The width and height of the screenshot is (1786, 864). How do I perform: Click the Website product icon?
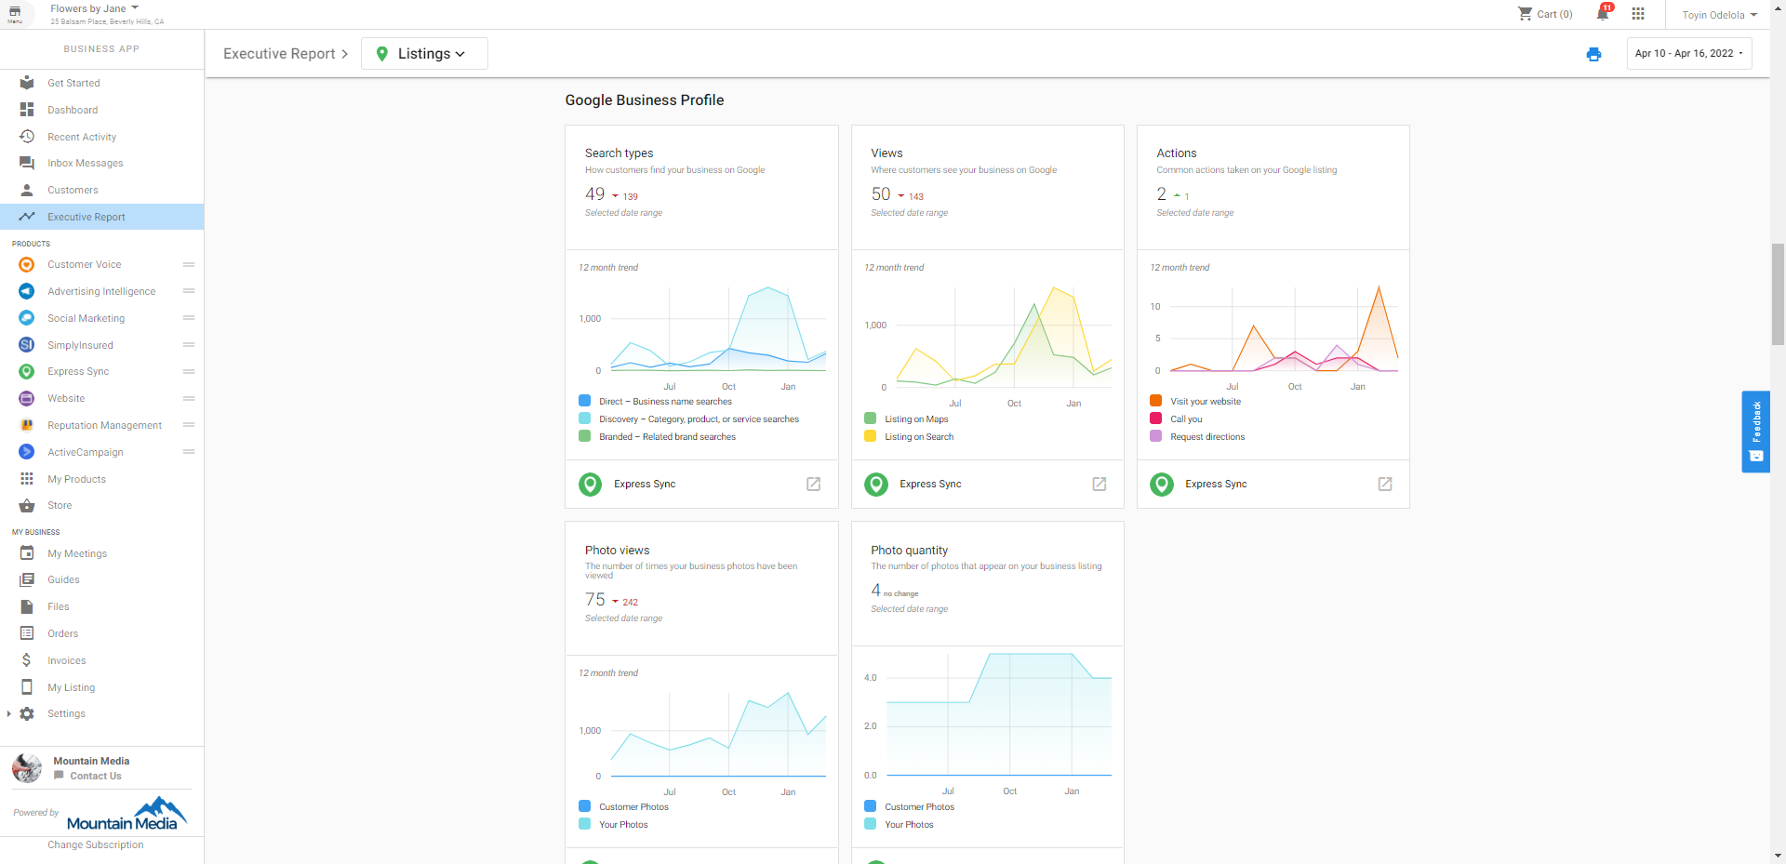pos(27,398)
